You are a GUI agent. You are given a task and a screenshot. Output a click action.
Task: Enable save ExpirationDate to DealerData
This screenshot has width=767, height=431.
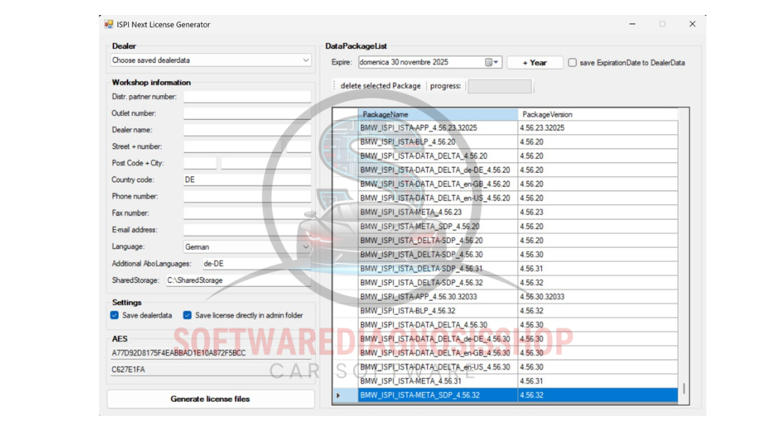(572, 62)
